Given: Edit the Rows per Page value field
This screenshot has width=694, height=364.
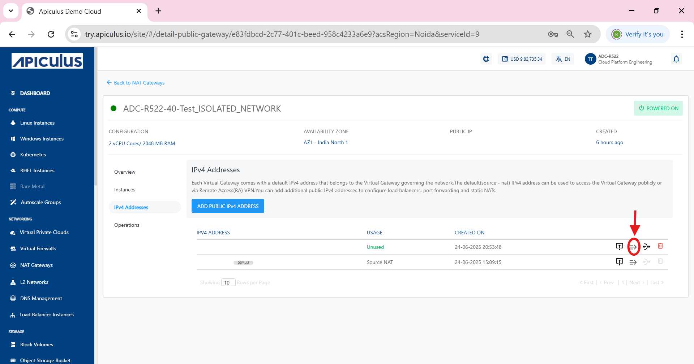Looking at the screenshot, I should pos(228,282).
